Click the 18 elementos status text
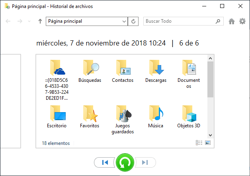 click(56, 143)
